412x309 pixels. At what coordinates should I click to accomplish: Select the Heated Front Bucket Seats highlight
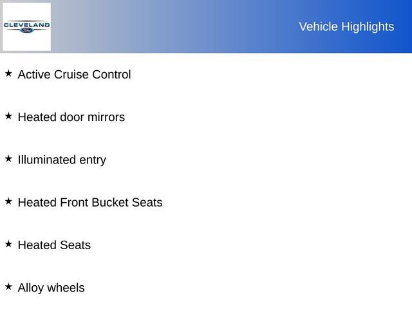click(90, 202)
